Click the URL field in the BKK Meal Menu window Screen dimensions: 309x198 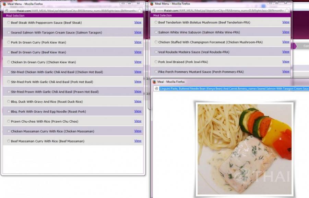click(x=72, y=11)
